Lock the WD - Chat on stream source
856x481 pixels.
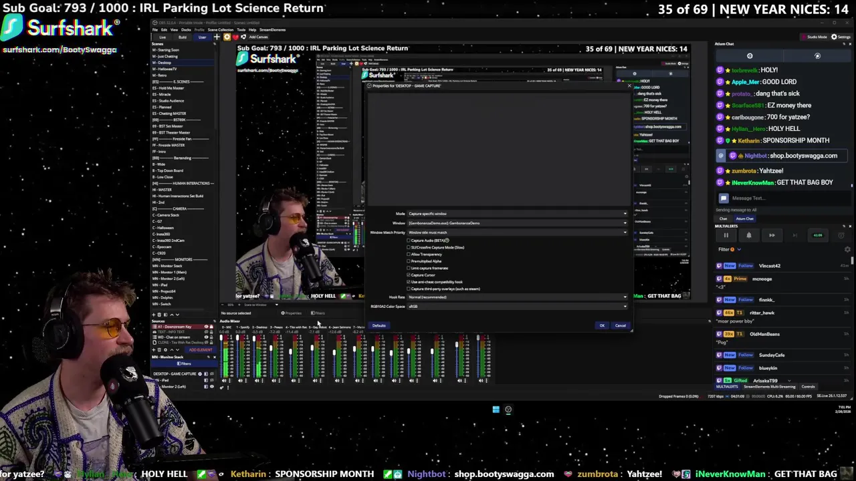point(211,337)
